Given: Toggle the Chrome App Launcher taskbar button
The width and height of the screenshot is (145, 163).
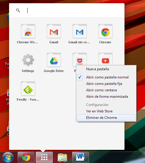Looking at the screenshot, I should pyautogui.click(x=44, y=157).
